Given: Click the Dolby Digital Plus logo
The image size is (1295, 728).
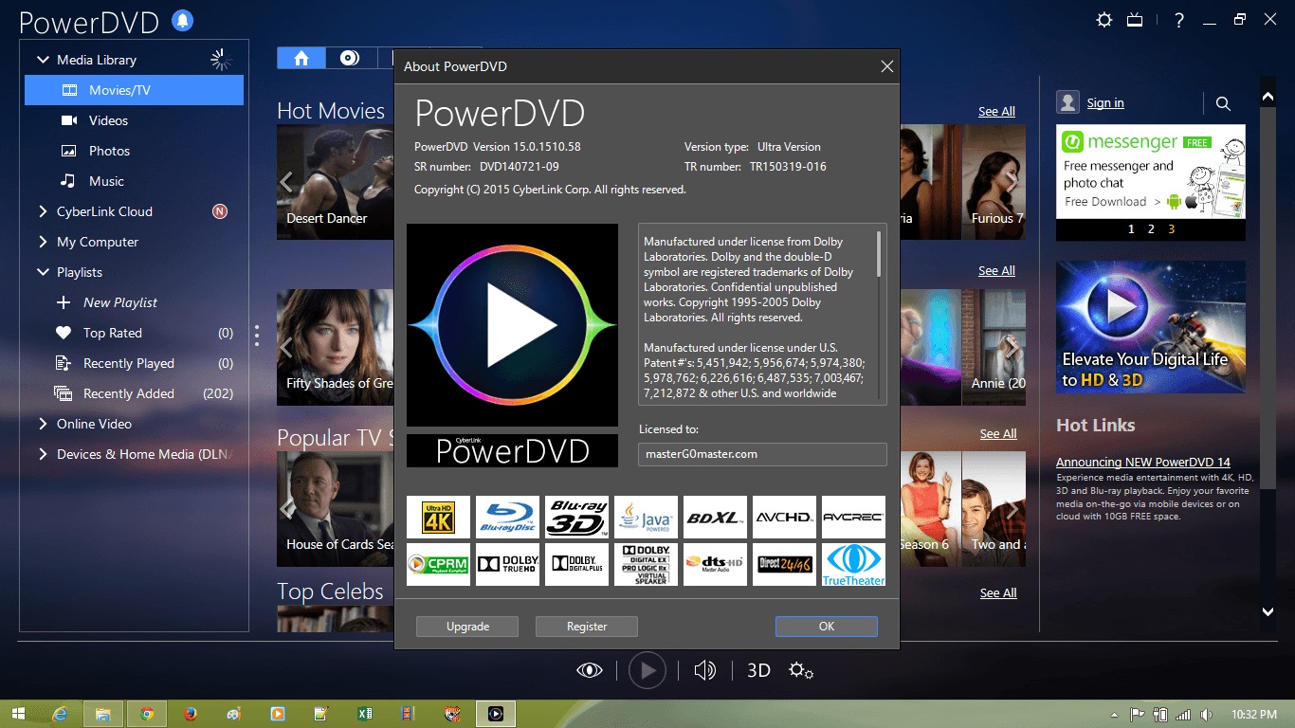Looking at the screenshot, I should [576, 564].
